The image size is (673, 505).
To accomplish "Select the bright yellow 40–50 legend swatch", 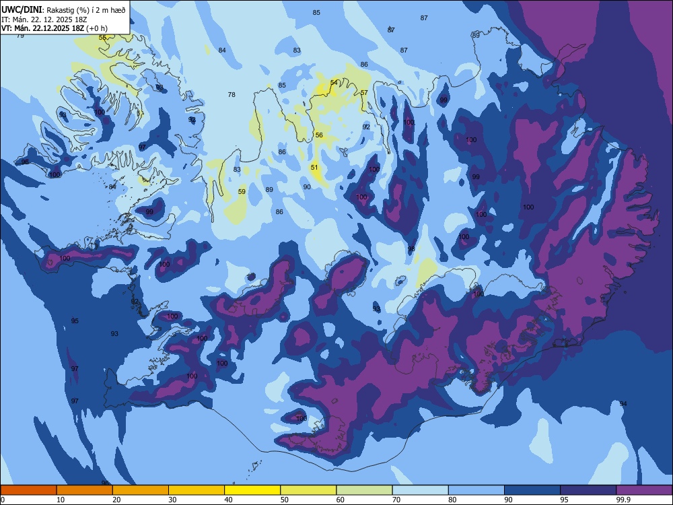I will pos(252,490).
